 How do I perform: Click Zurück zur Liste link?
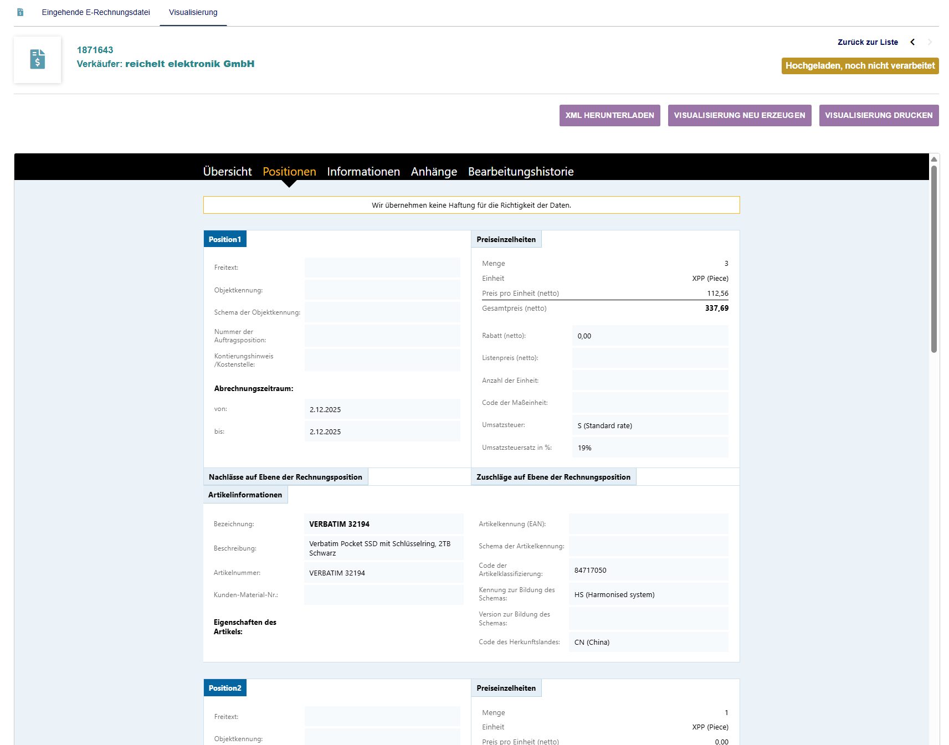click(868, 42)
